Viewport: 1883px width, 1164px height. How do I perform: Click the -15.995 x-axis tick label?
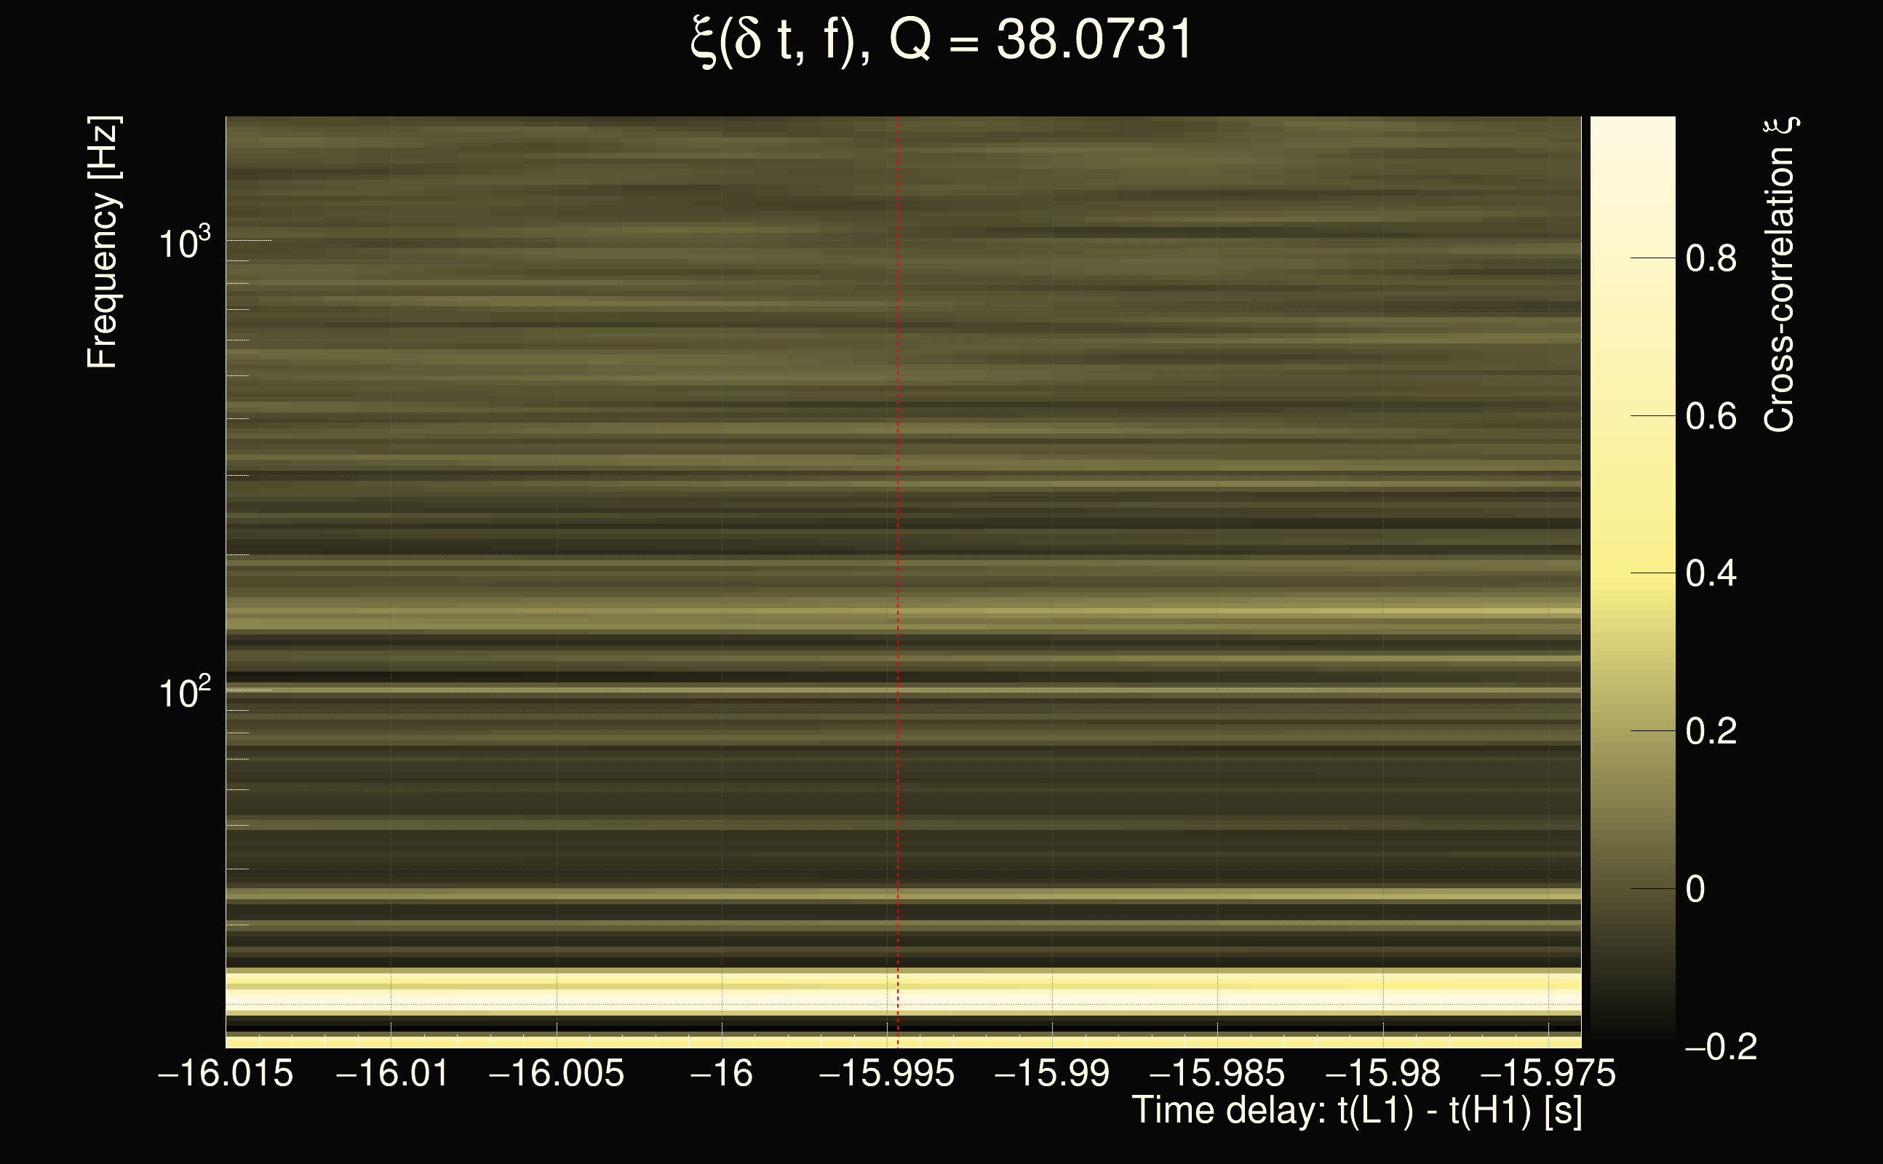coord(887,1074)
